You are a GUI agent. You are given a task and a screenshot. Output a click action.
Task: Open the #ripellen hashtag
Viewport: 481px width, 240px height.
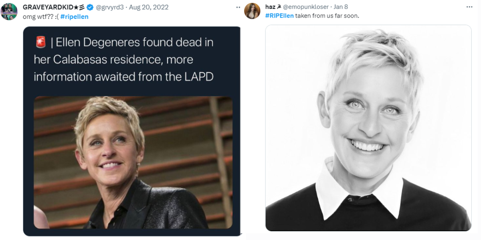(x=74, y=16)
